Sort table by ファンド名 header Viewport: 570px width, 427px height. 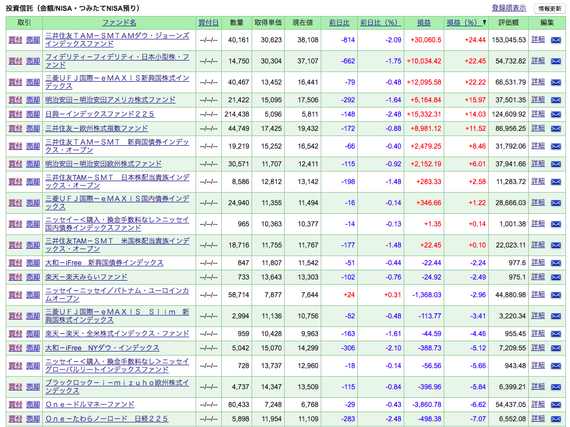point(119,22)
